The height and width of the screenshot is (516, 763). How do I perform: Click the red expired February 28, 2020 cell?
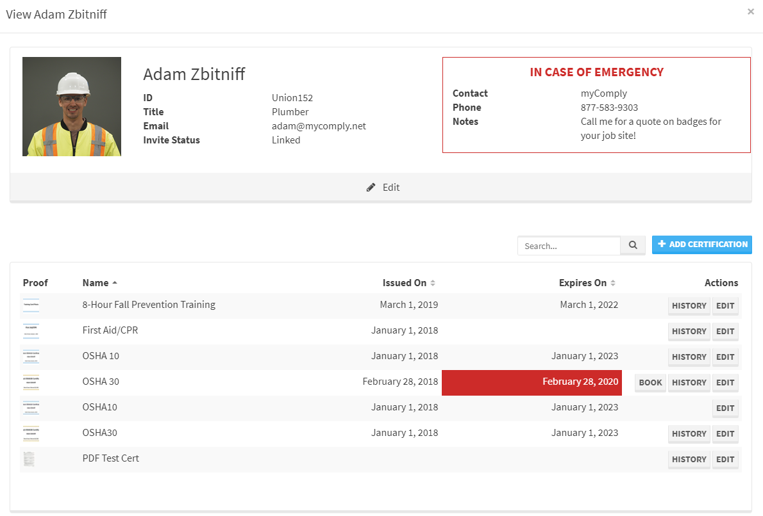point(532,382)
